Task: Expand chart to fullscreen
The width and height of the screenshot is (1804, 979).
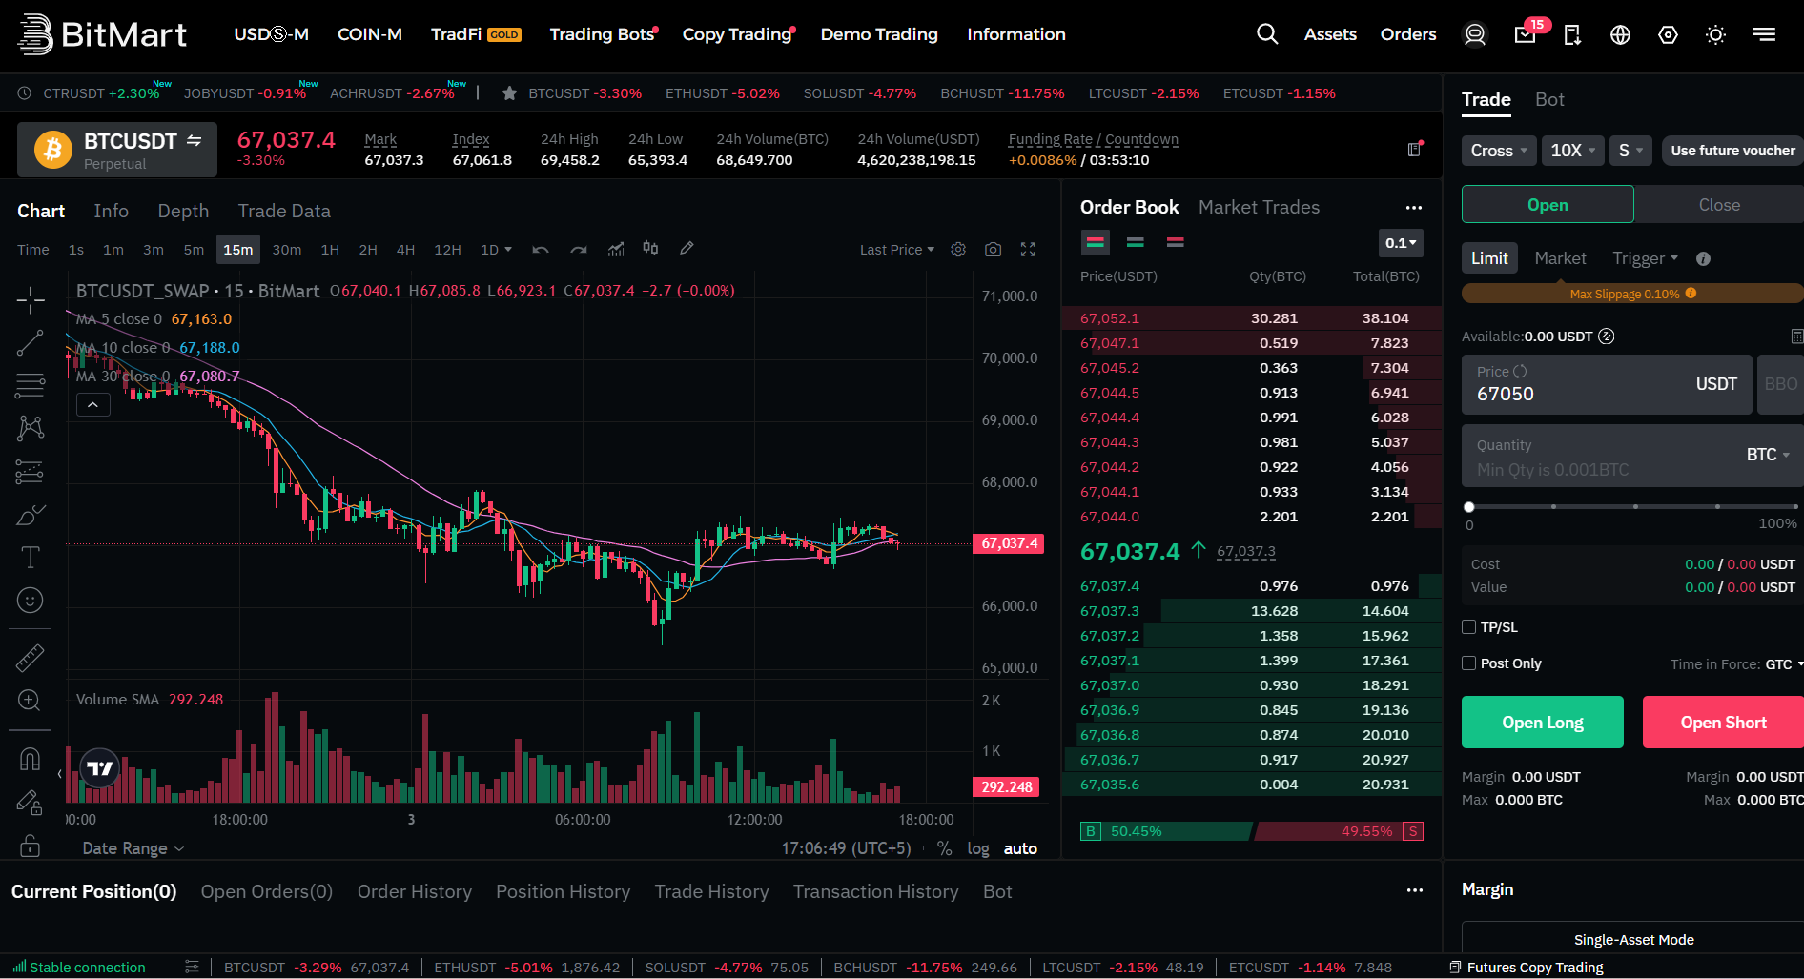Action: click(1028, 250)
